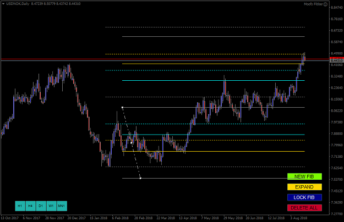Click the 8.67320 price scale label
The width and height of the screenshot is (344, 222).
coord(337,30)
